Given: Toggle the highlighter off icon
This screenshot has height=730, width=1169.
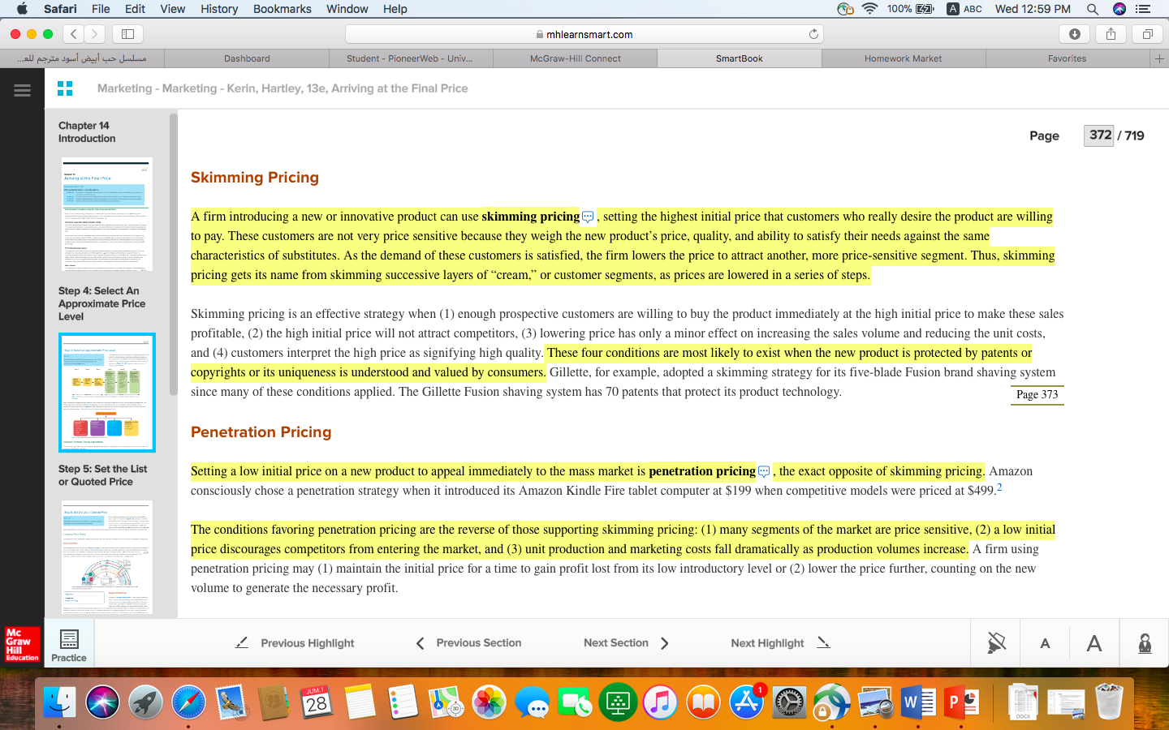Looking at the screenshot, I should 996,643.
